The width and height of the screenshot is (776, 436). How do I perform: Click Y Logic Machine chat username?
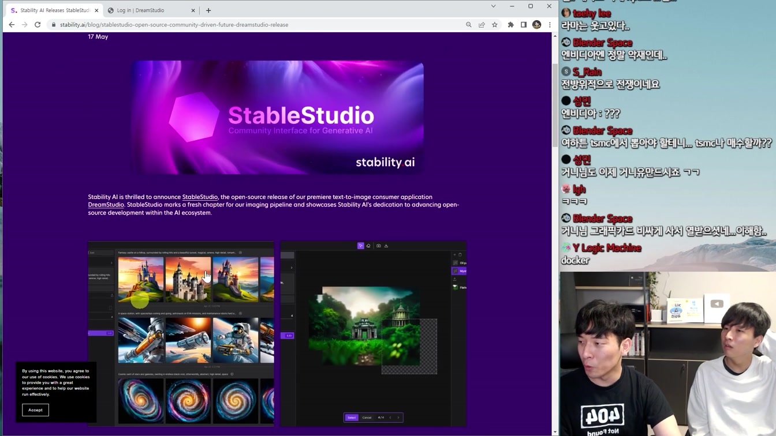pos(607,248)
